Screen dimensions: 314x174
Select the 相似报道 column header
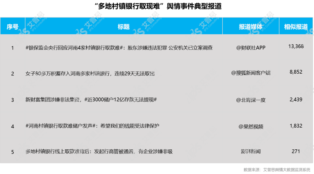(x=296, y=26)
